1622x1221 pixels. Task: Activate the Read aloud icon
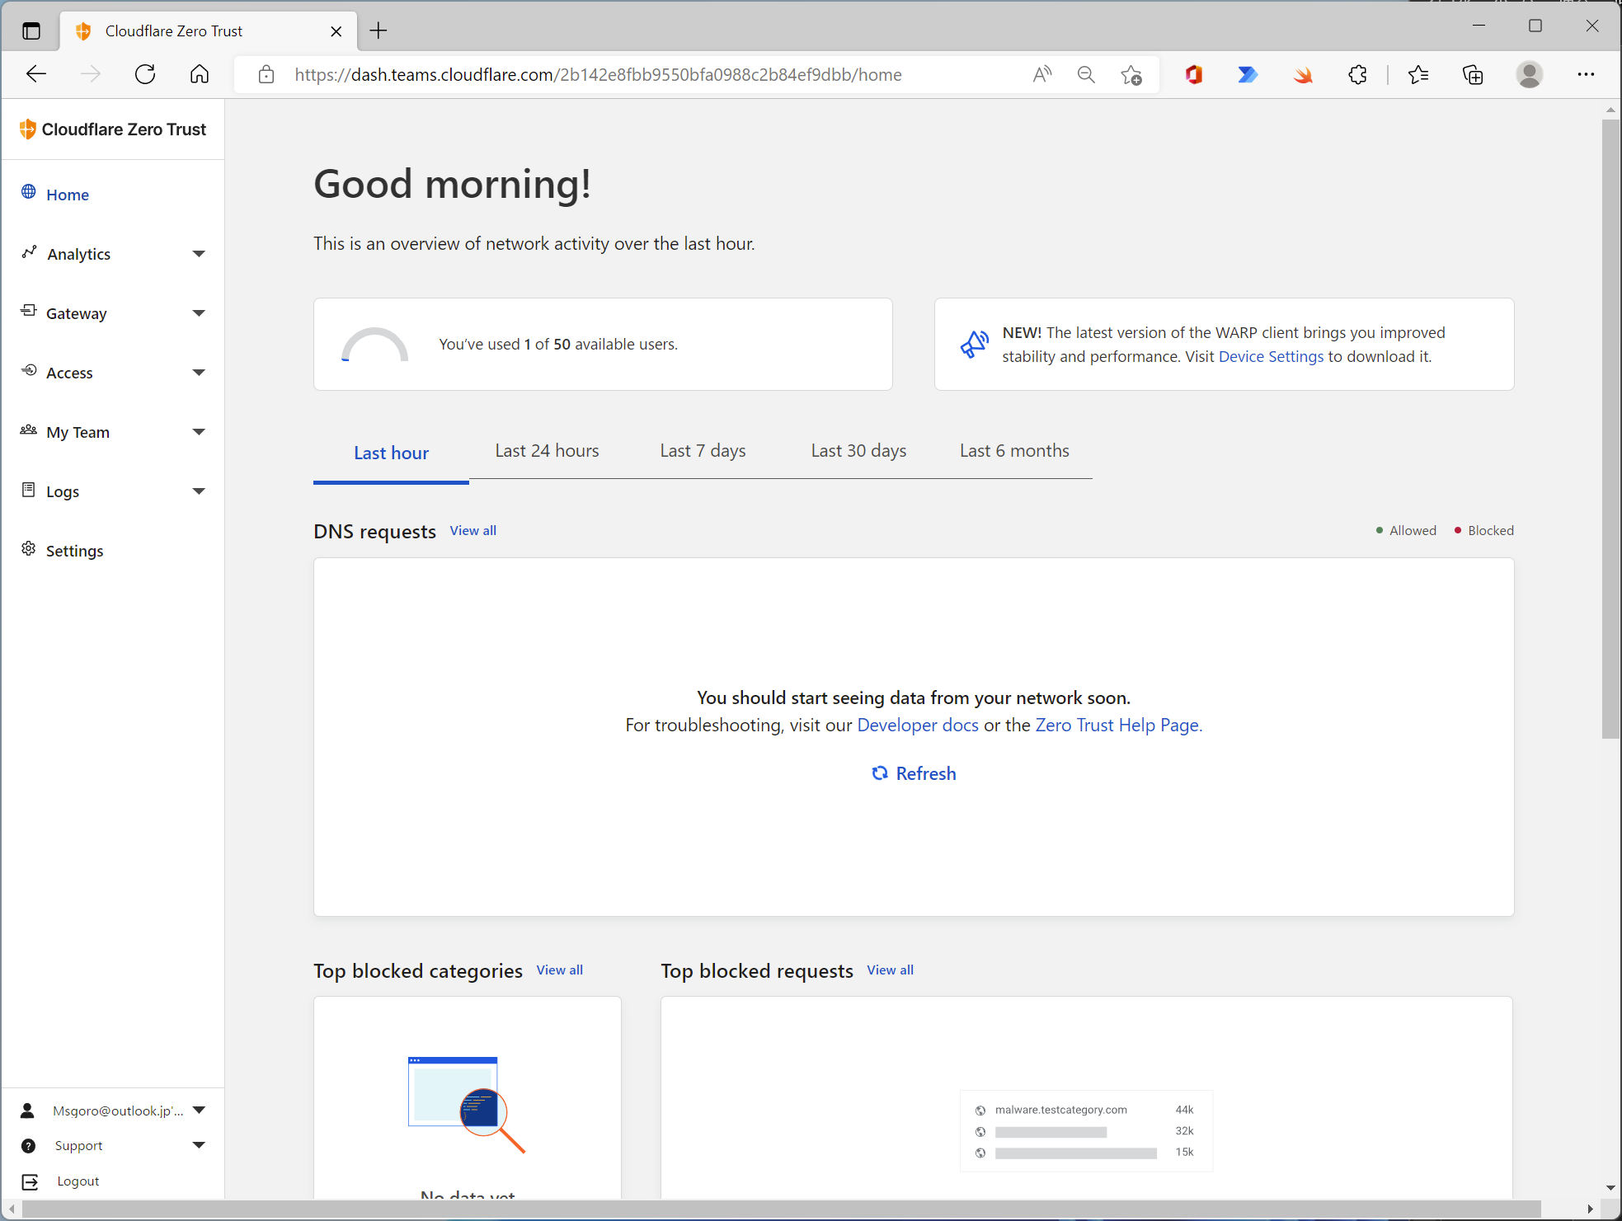click(x=1042, y=75)
